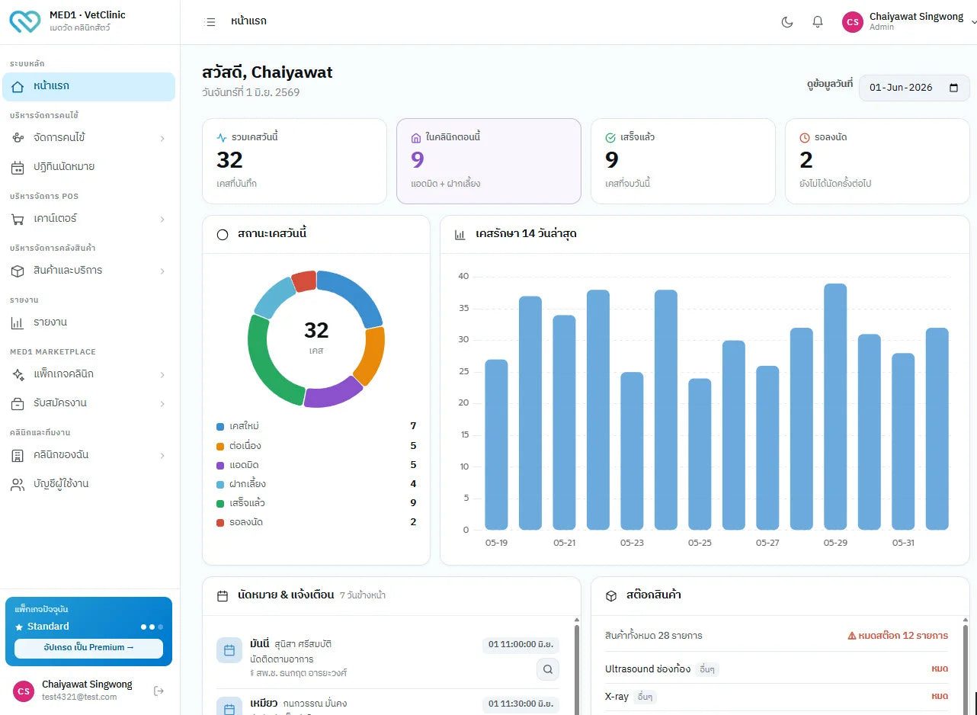
Task: Expand สินค้าและบริการ submenu
Action: [x=162, y=271]
